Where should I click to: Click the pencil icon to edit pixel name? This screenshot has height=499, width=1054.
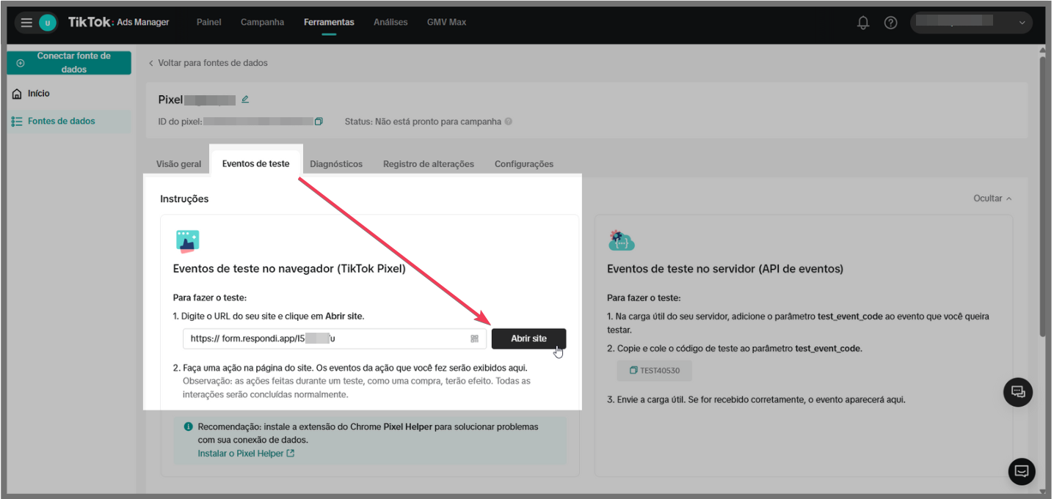pyautogui.click(x=245, y=99)
